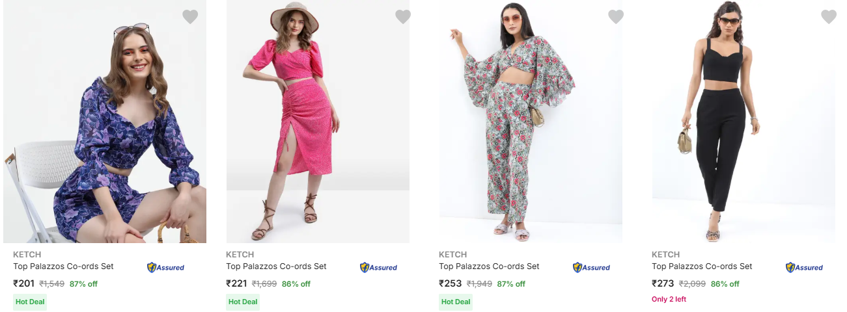This screenshot has width=847, height=312.
Task: Open product title priced at ₹253
Action: pyautogui.click(x=489, y=266)
